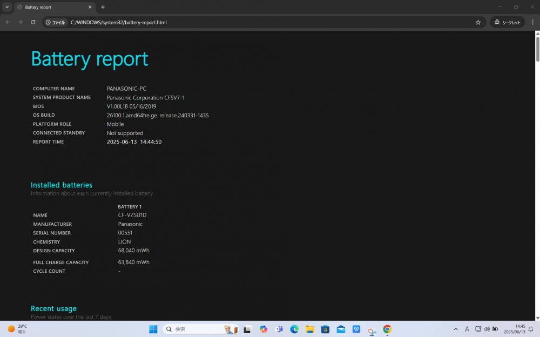
Task: Click the scrollbar down arrow
Action: point(537,318)
